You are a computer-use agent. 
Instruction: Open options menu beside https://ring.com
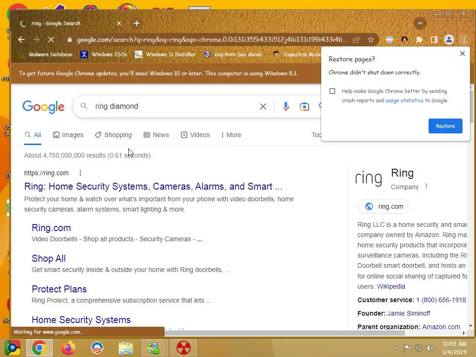(80, 173)
